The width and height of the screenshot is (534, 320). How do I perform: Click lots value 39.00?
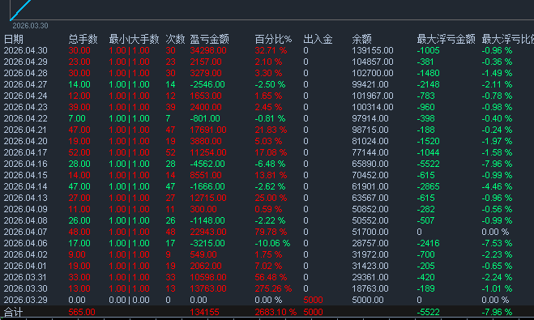tap(79, 107)
